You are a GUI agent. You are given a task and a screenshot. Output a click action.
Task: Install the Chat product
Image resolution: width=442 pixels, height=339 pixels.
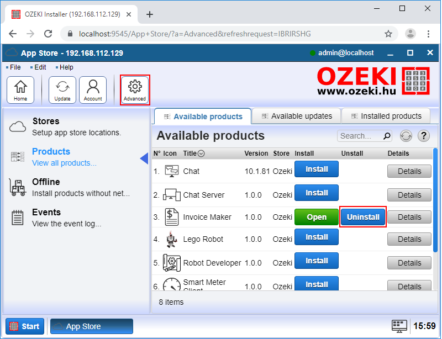tap(317, 169)
